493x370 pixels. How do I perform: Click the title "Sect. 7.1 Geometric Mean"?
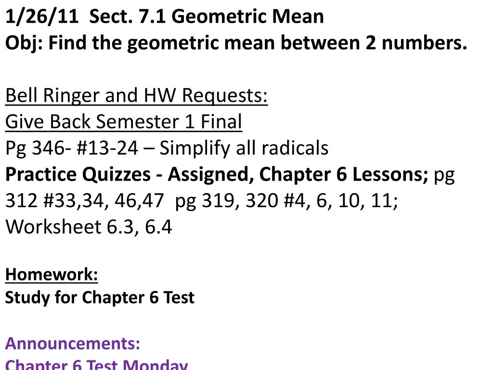coord(206,16)
